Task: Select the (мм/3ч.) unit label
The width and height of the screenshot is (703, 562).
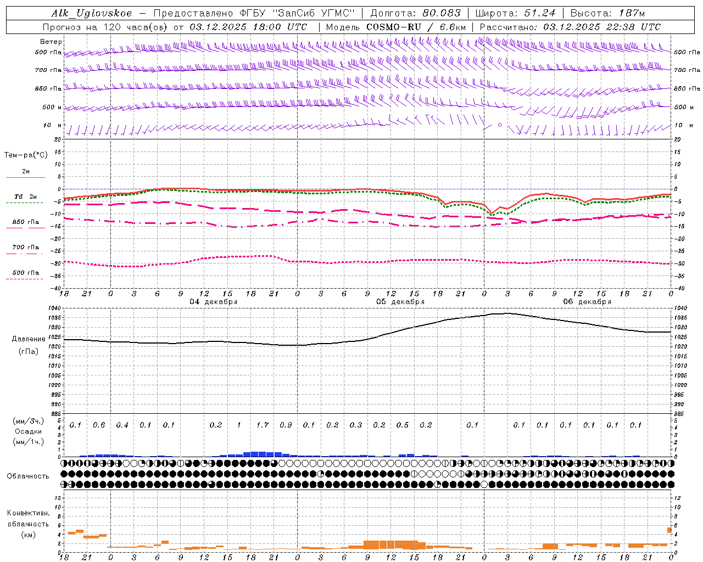Action: click(27, 421)
